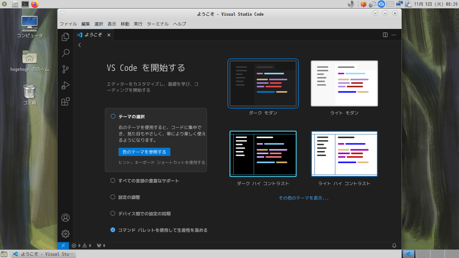Open the ターミナル menu
The width and height of the screenshot is (459, 258).
(x=158, y=24)
